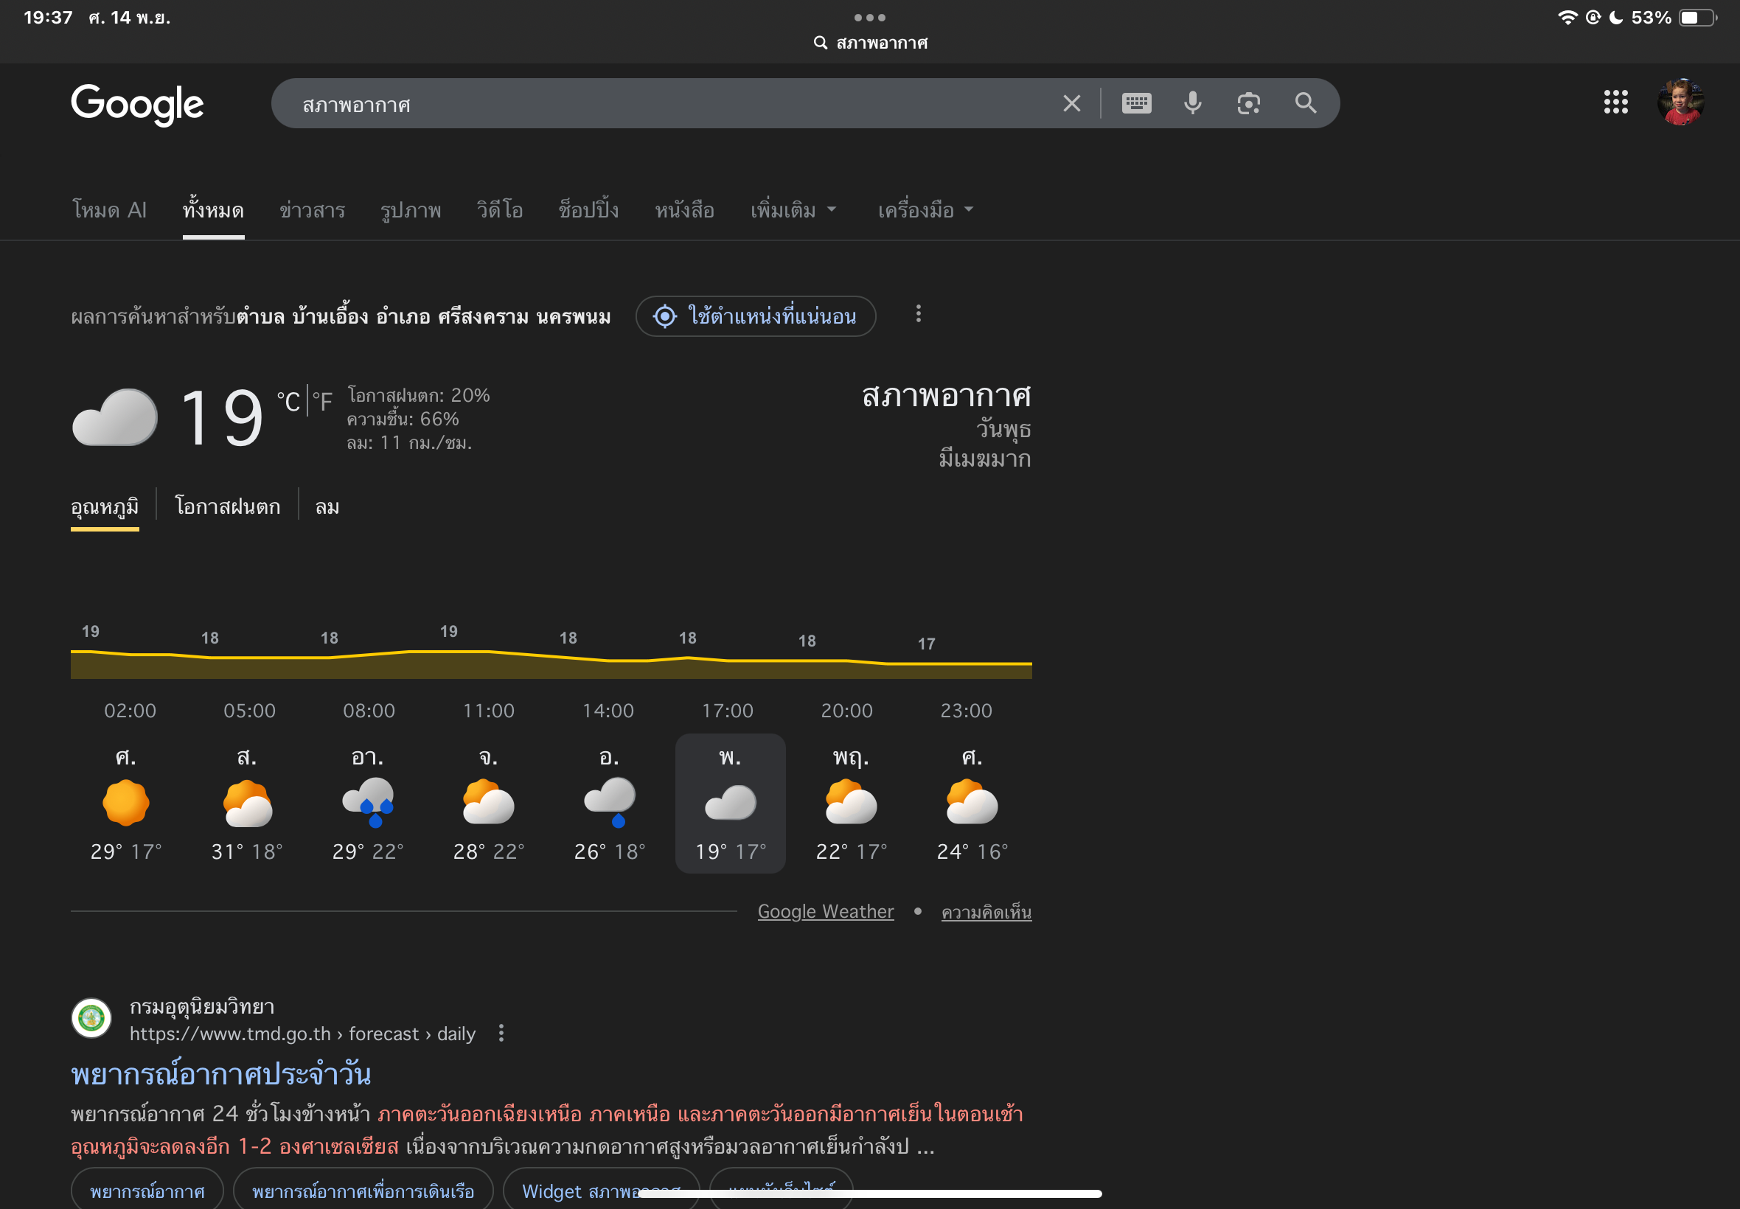Click the magnifying glass search icon
The width and height of the screenshot is (1740, 1209).
pos(1305,103)
